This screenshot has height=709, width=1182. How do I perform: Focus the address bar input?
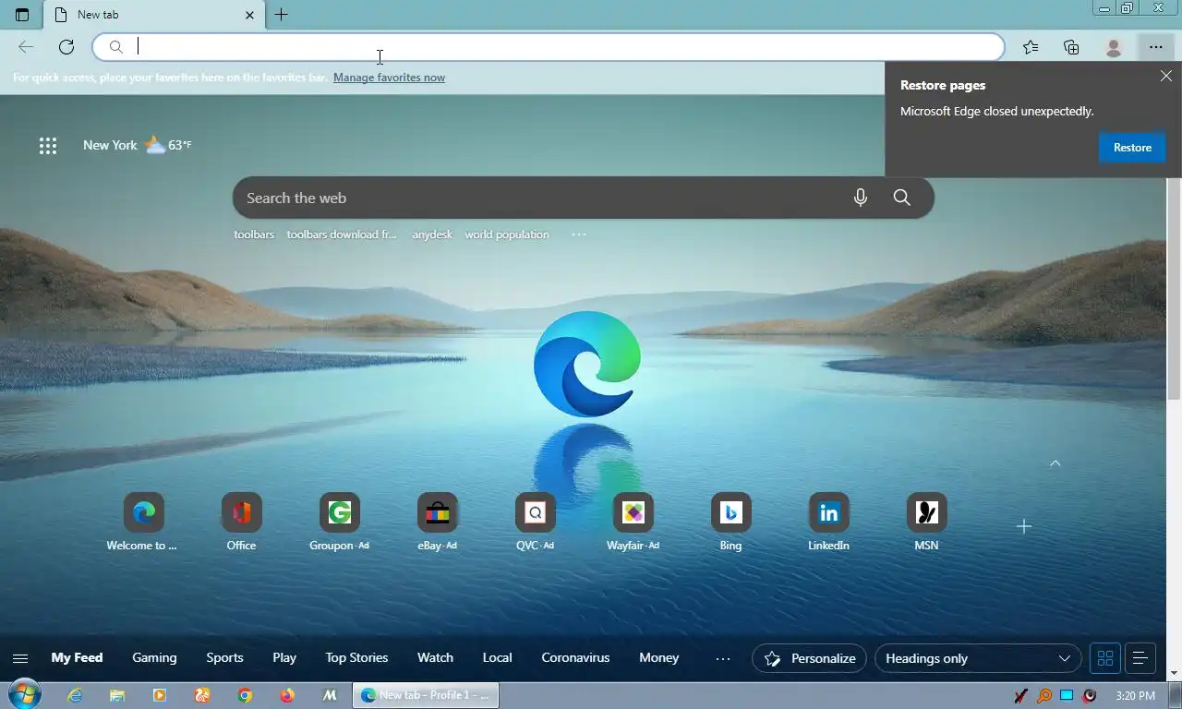click(x=549, y=47)
